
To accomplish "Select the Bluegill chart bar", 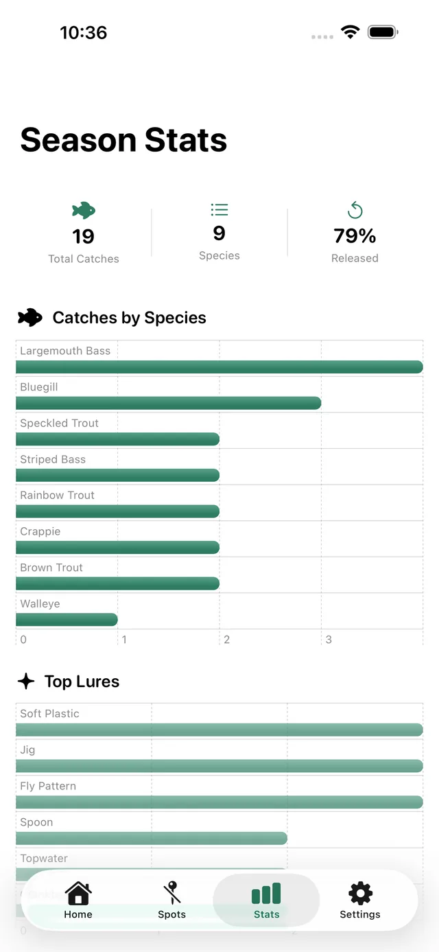I will pos(169,403).
